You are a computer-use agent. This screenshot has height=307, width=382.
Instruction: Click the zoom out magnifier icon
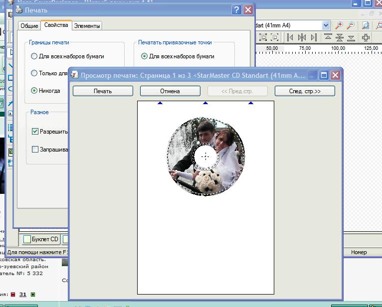click(x=351, y=25)
